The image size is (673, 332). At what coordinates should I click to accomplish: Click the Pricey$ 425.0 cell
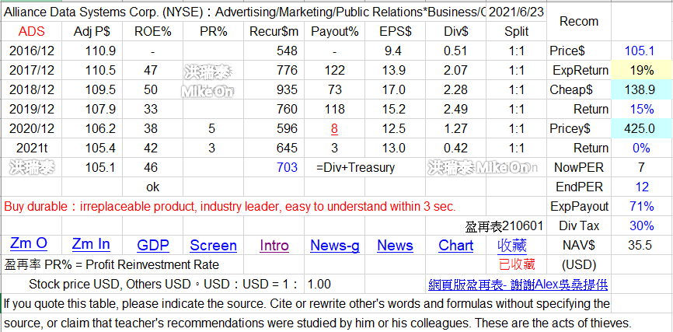641,128
